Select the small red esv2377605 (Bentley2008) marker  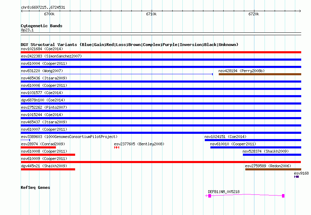[x=117, y=147]
